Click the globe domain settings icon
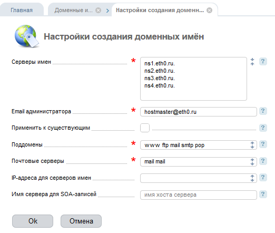This screenshot has height=233, width=275. (x=27, y=36)
